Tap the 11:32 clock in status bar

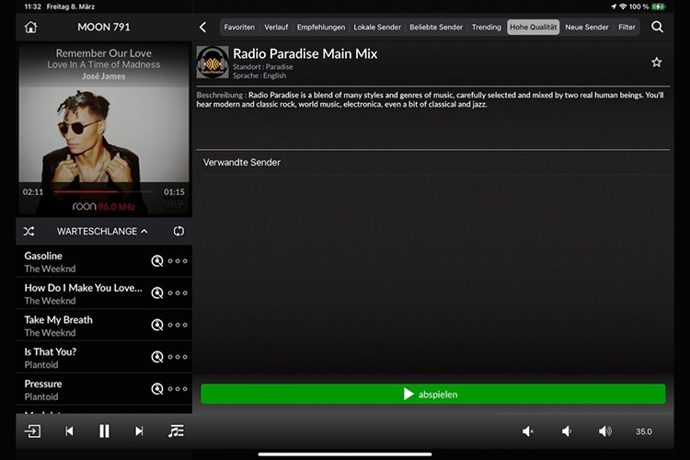(32, 6)
